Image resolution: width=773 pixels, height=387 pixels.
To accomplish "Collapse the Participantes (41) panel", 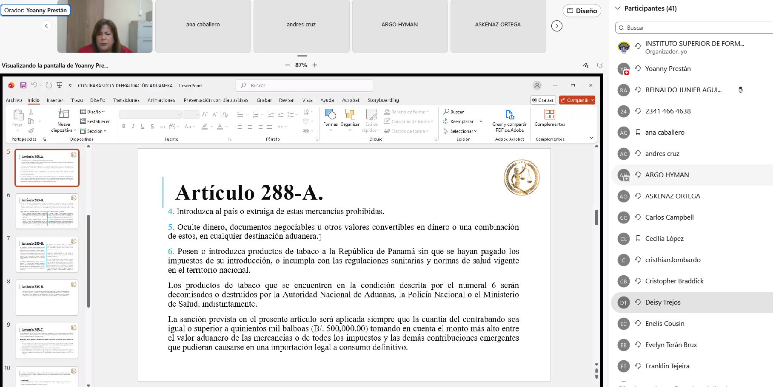I will tap(618, 8).
